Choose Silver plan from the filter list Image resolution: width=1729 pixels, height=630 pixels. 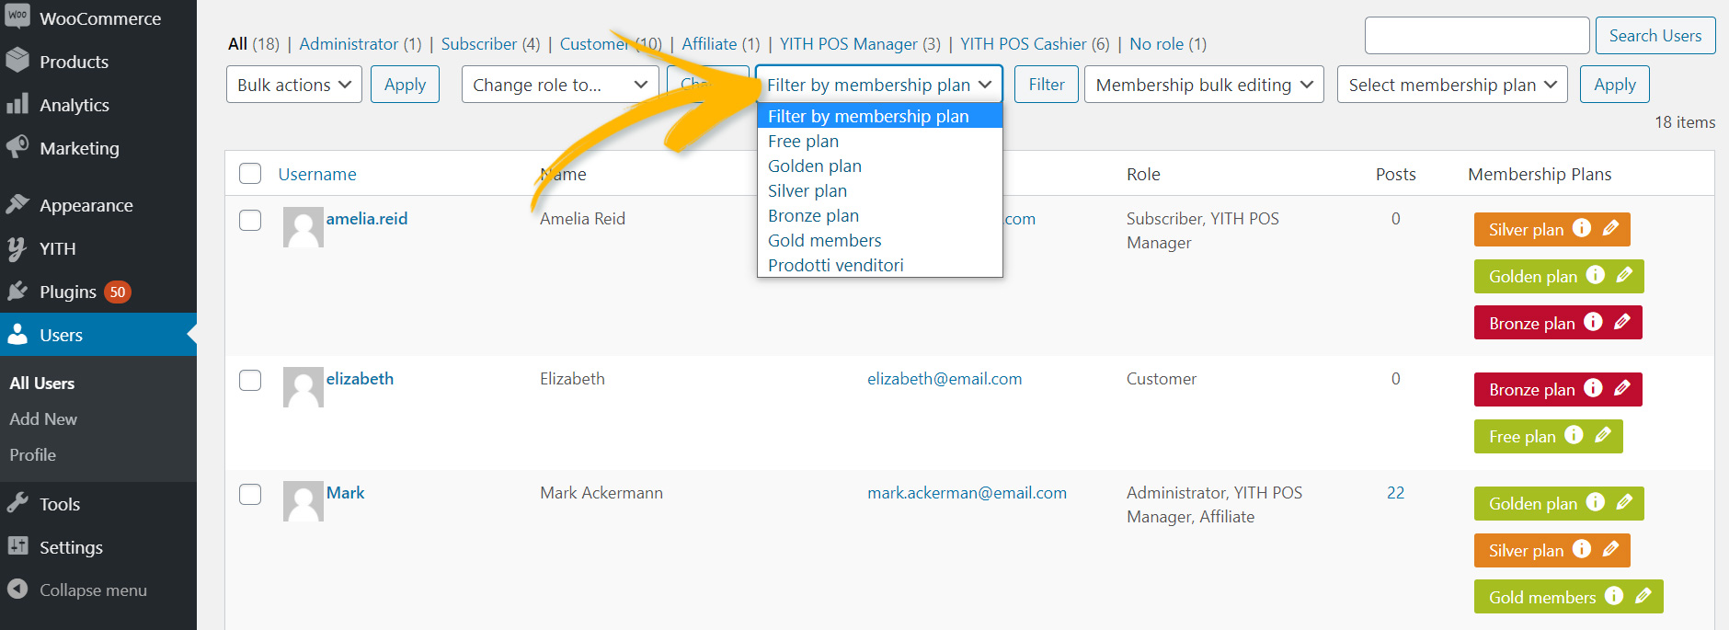[879, 190]
